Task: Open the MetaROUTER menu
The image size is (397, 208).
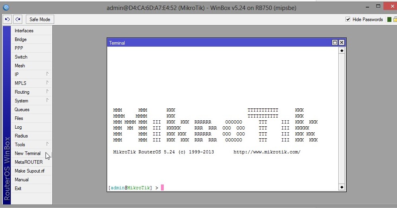Action: pyautogui.click(x=32, y=162)
